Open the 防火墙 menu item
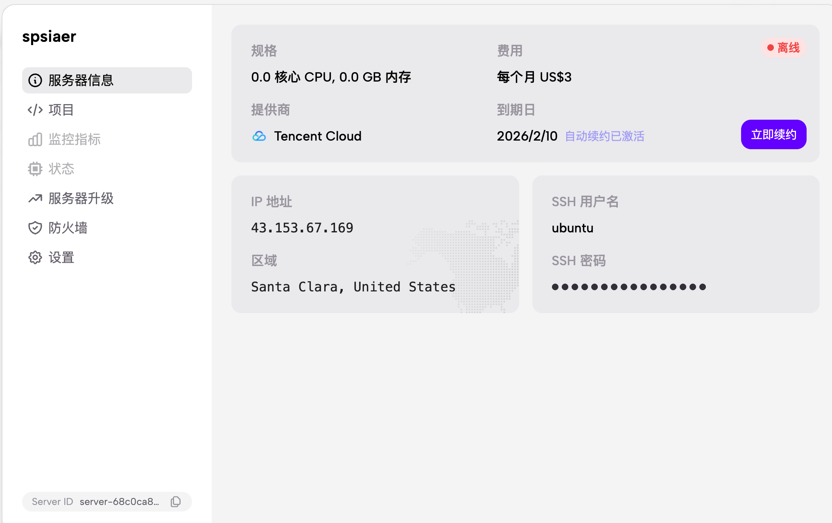This screenshot has width=832, height=523. click(68, 228)
